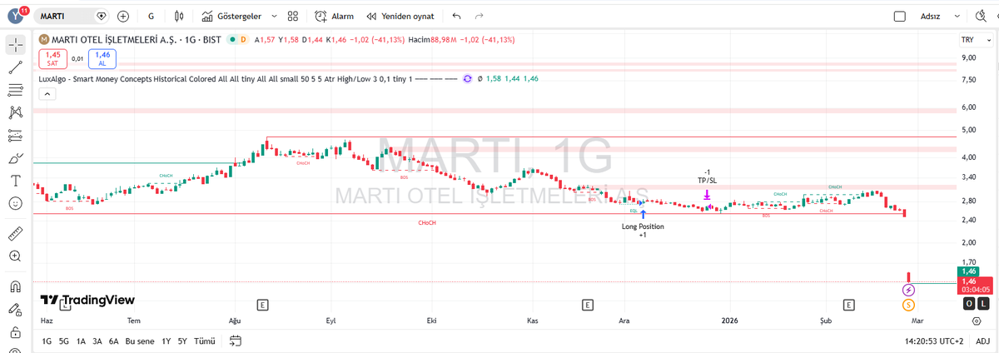Select the 3A date range
The image size is (999, 353).
pos(97,341)
